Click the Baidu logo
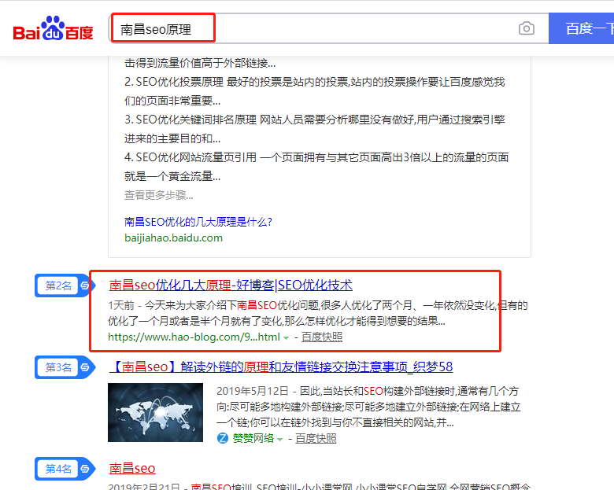 click(x=54, y=28)
